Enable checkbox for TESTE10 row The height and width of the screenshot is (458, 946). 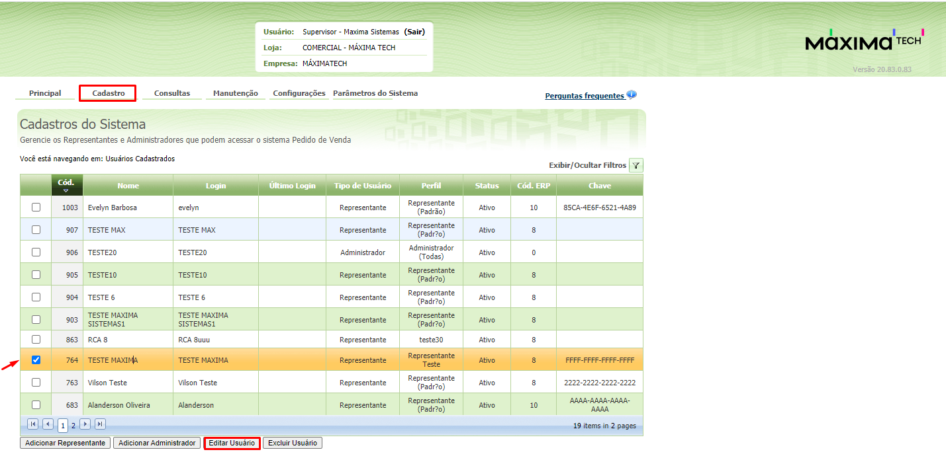tap(36, 274)
